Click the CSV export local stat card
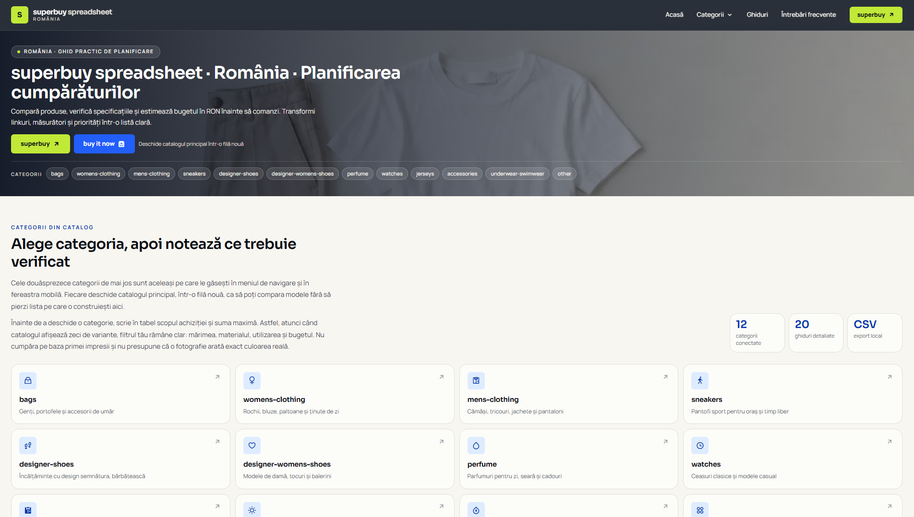Screen dimensions: 914x517 875,333
